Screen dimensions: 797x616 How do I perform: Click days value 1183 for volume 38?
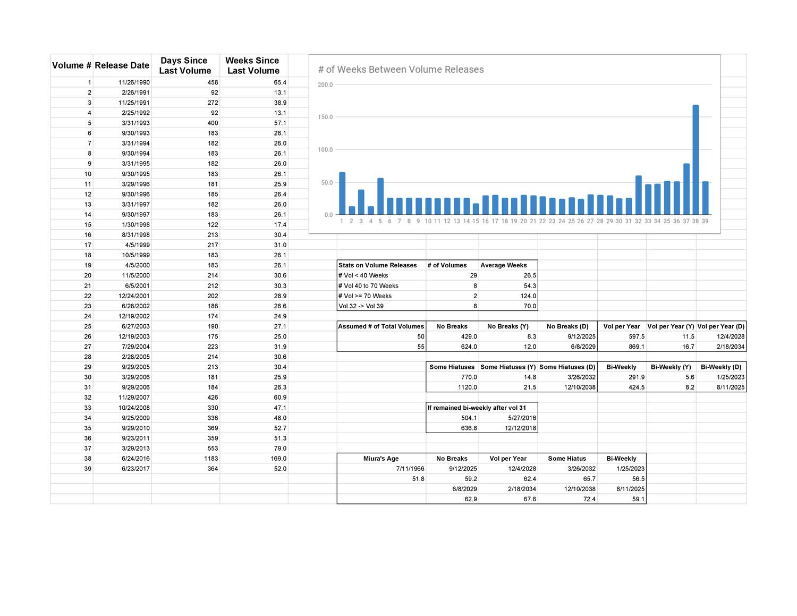pos(185,458)
